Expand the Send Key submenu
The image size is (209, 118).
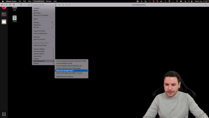click(43, 37)
